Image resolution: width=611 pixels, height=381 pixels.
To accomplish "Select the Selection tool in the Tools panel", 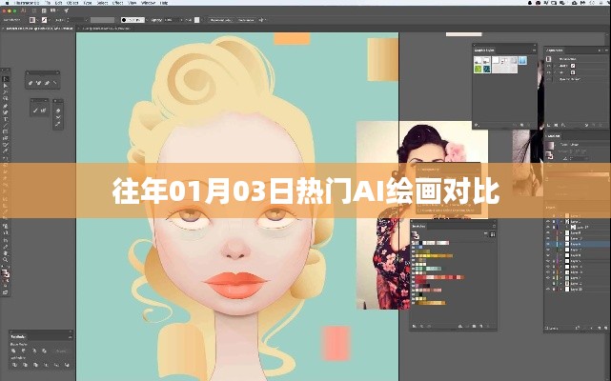I will pyautogui.click(x=6, y=79).
